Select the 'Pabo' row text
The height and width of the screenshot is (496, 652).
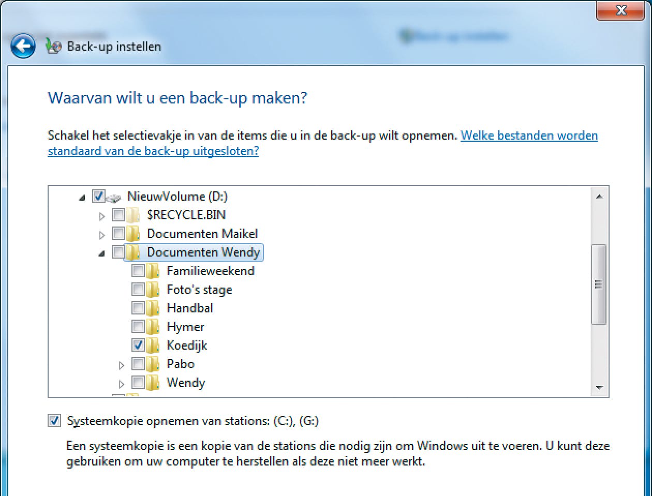181,364
